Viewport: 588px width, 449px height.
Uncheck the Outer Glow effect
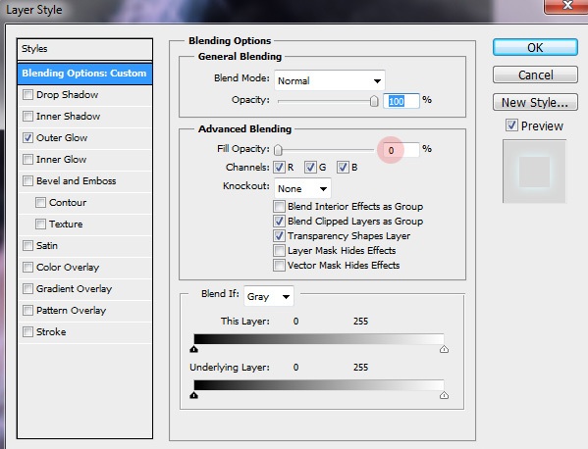point(27,137)
